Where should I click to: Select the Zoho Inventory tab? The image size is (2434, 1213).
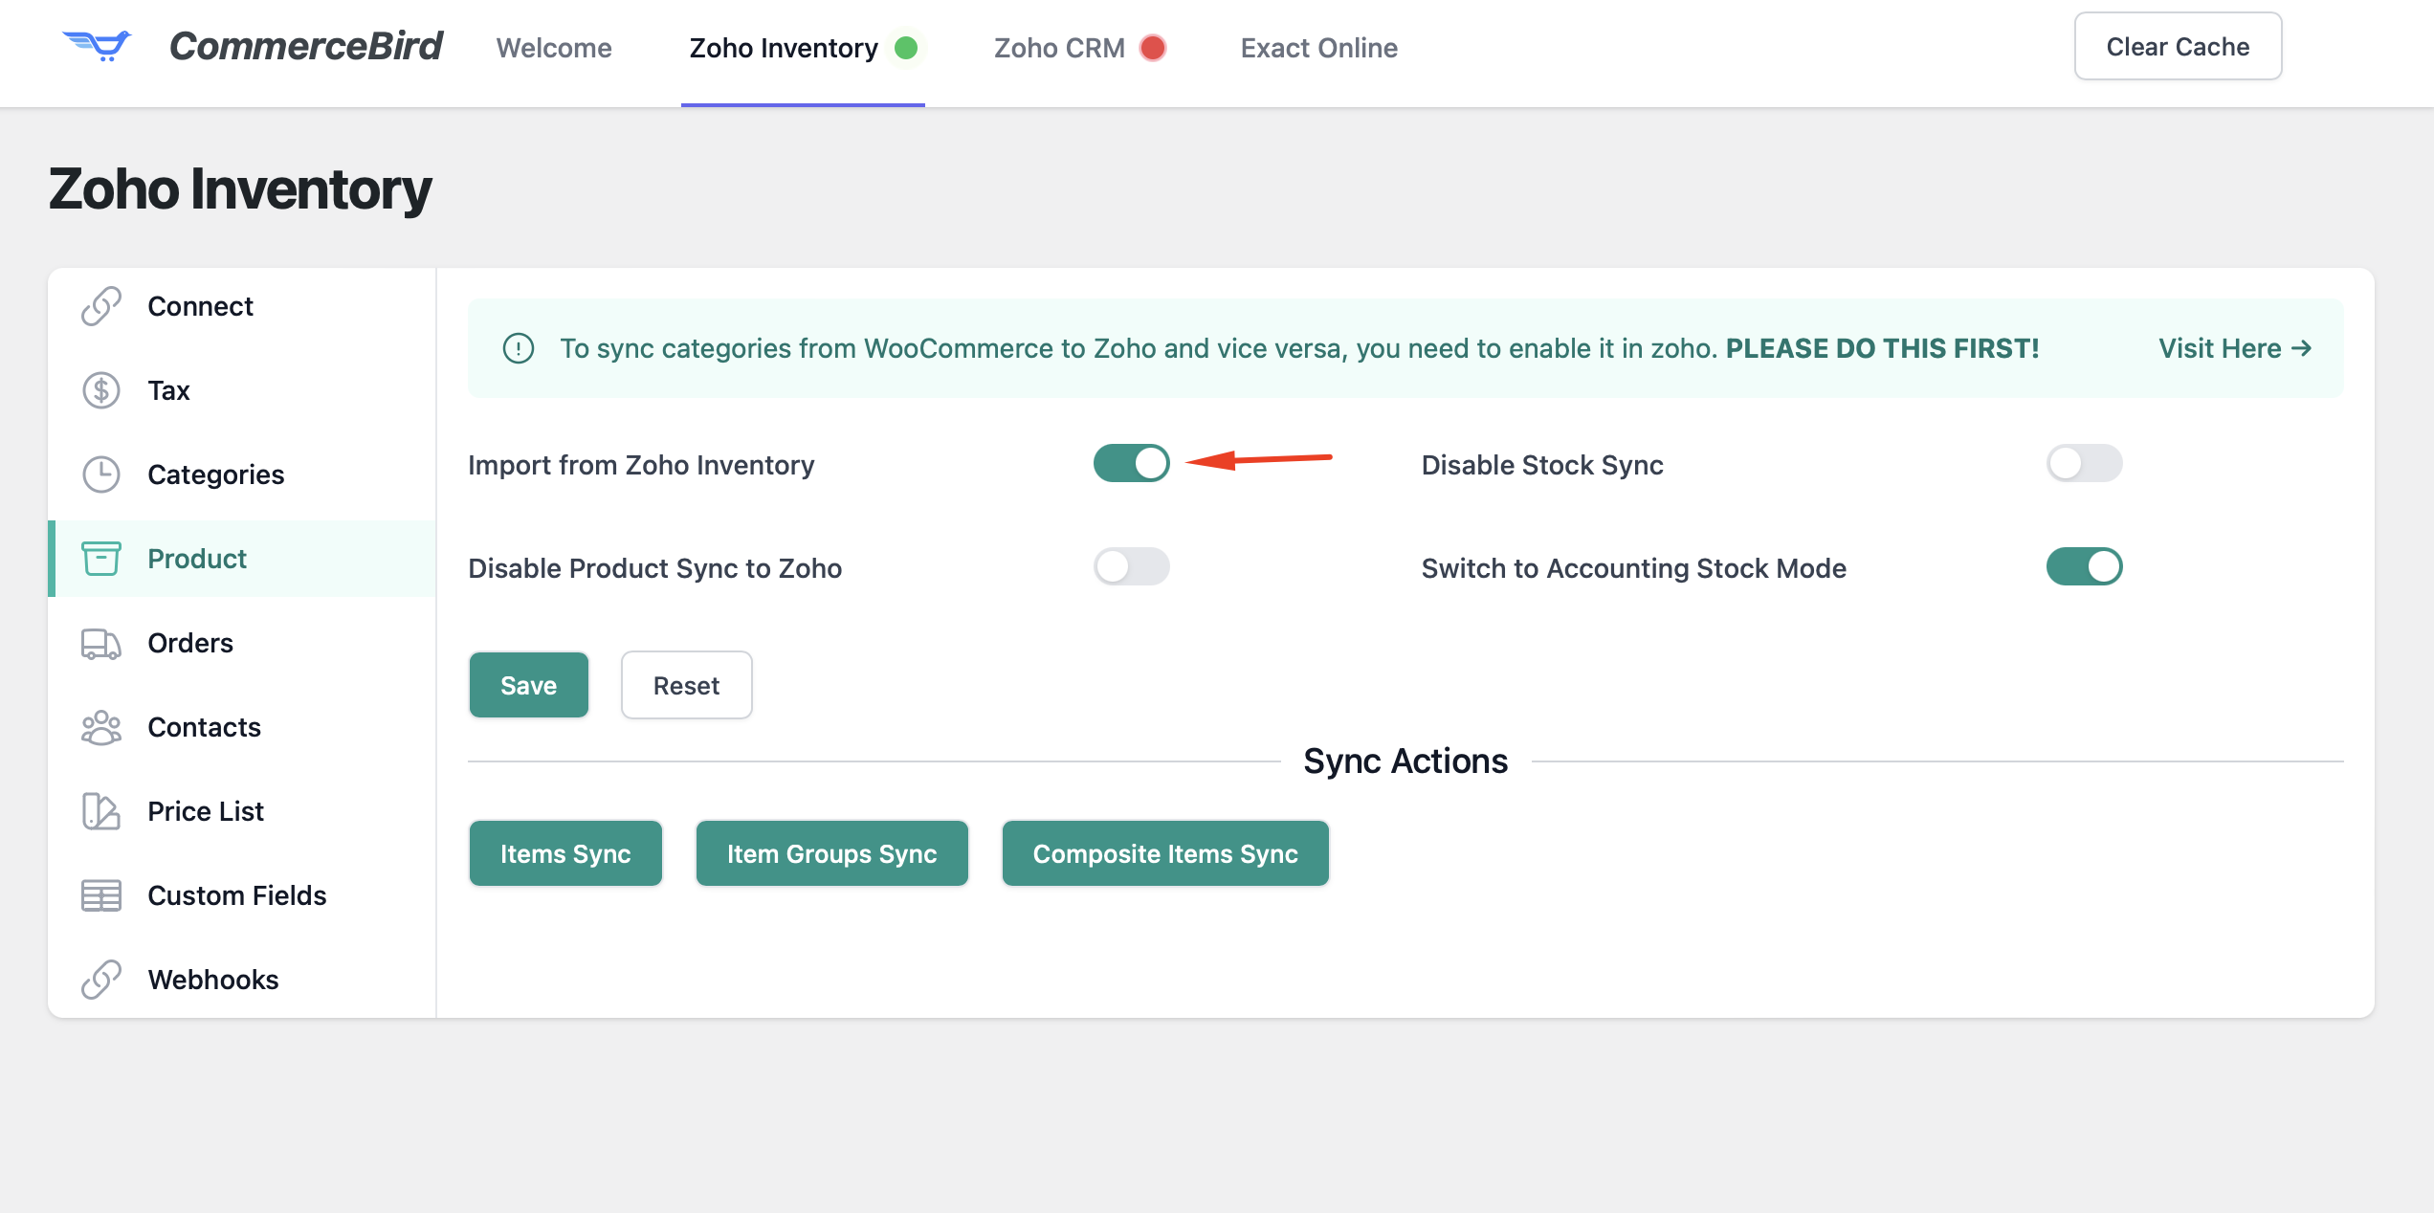point(803,48)
